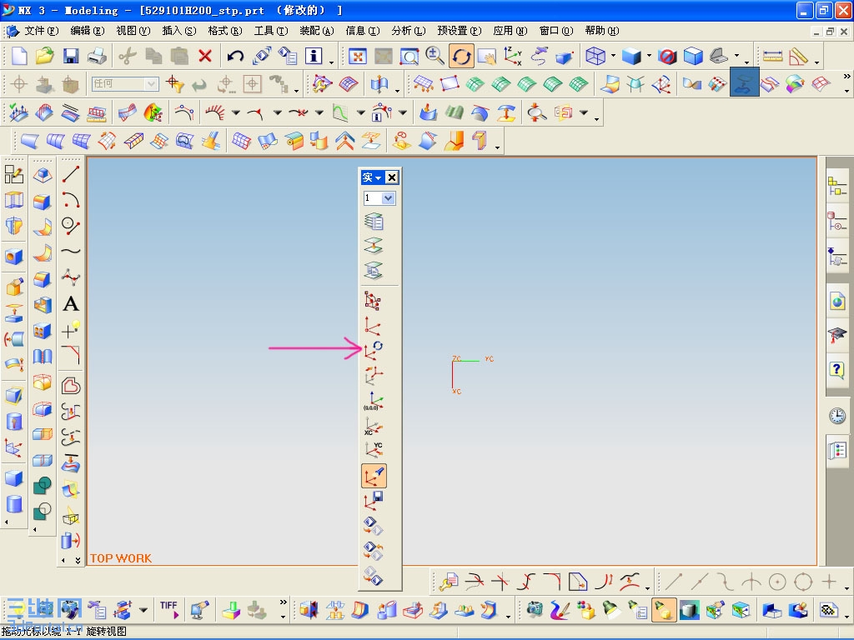
Task: Click the New file icon
Action: click(x=19, y=56)
